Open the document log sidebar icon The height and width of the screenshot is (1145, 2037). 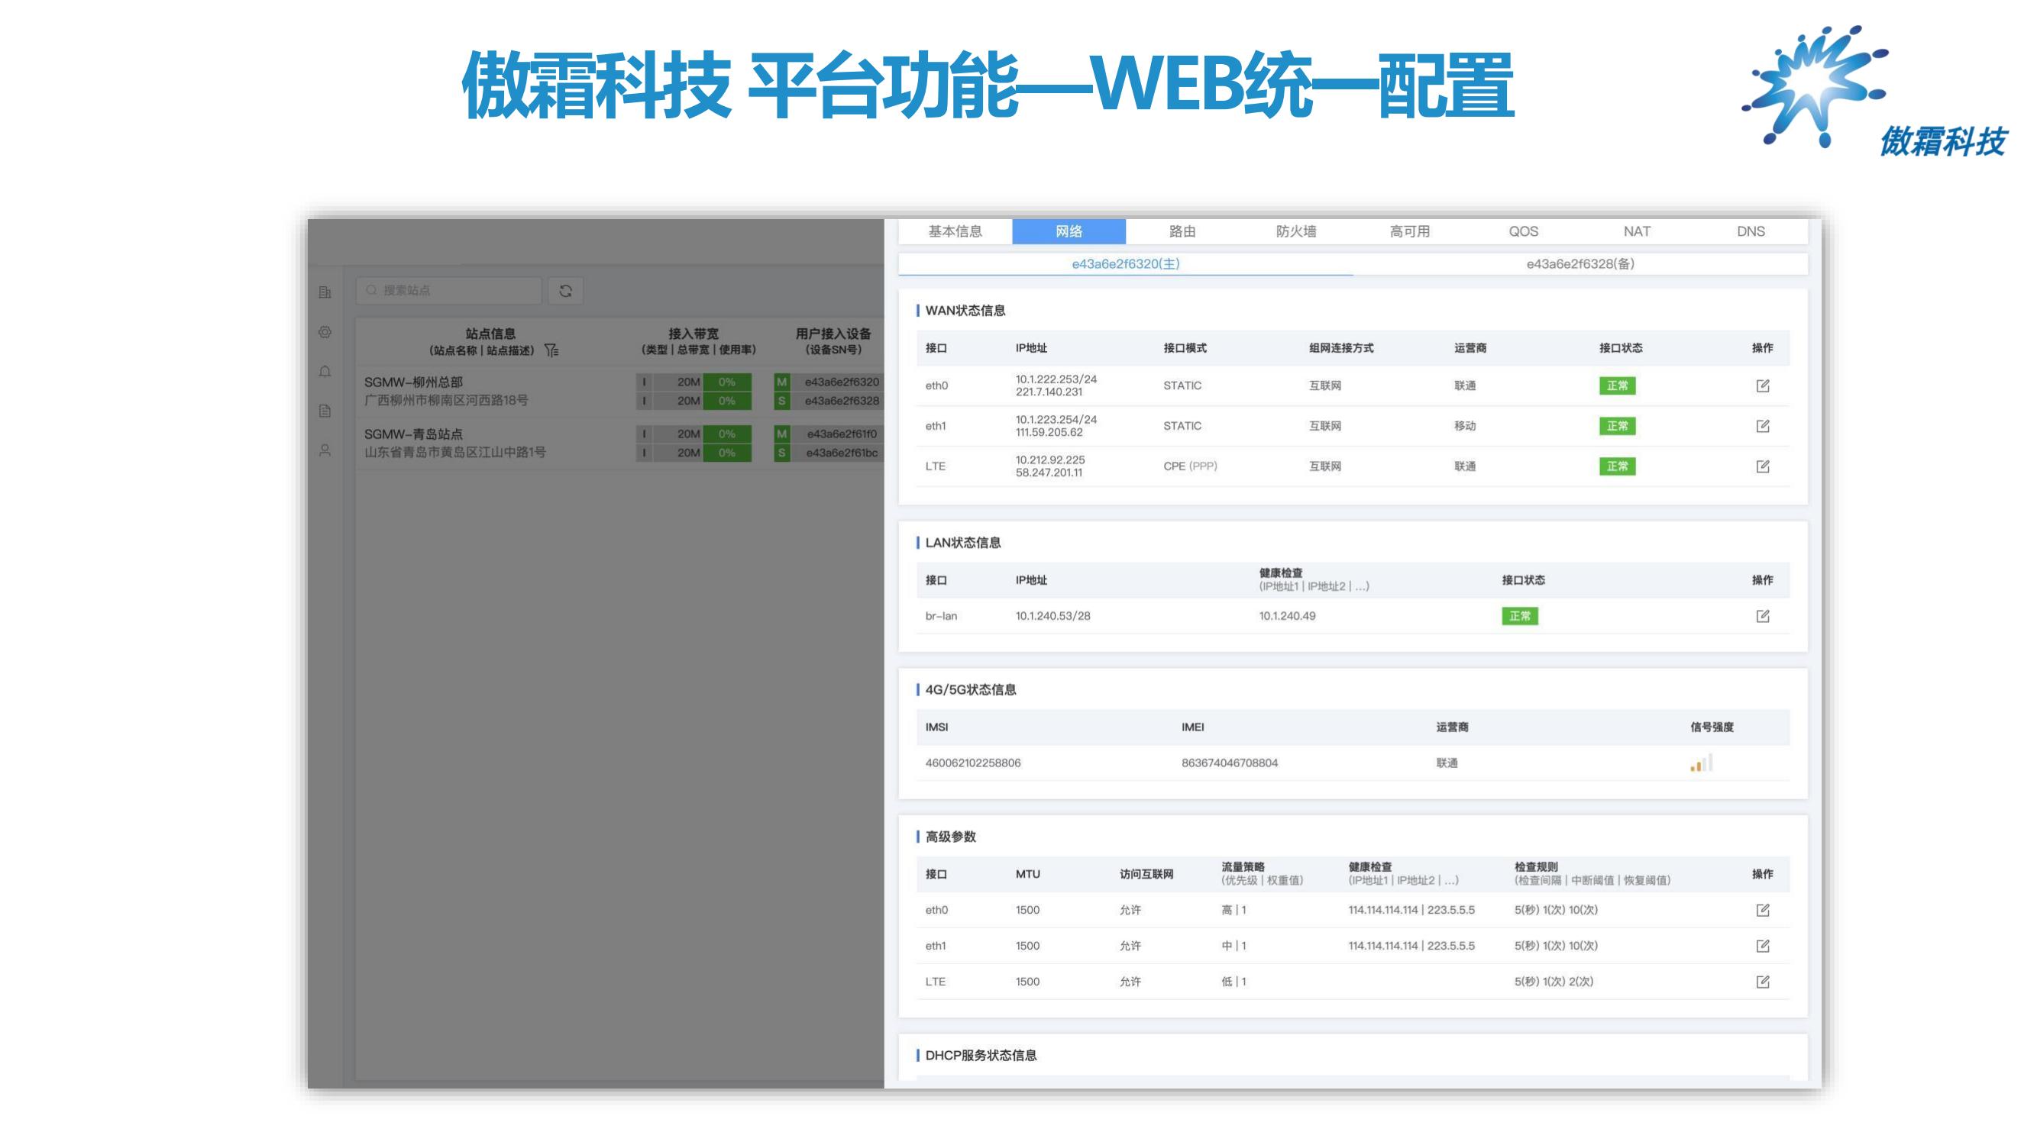pyautogui.click(x=325, y=411)
